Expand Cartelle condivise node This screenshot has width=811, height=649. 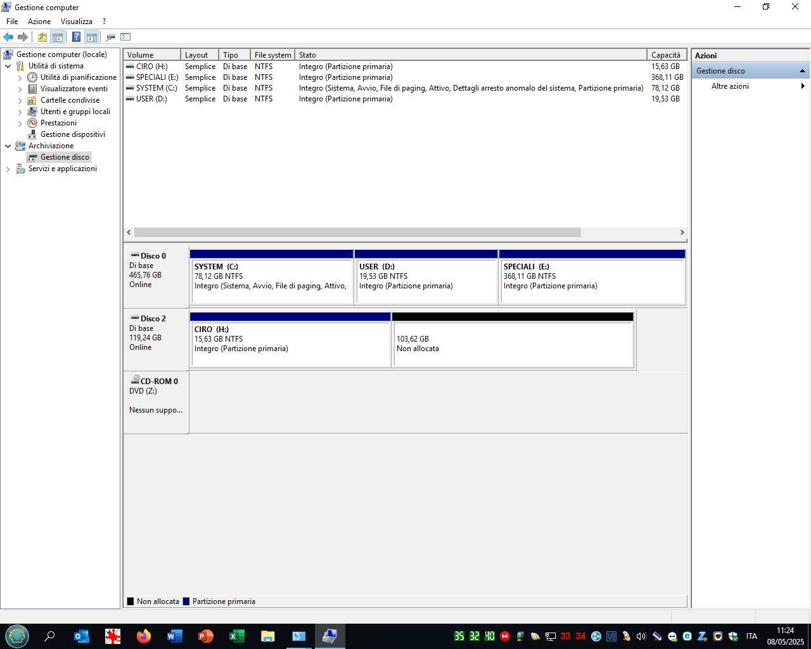(20, 100)
